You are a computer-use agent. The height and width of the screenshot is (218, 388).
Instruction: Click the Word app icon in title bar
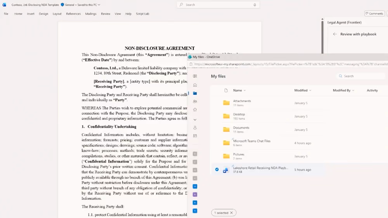click(x=4, y=5)
